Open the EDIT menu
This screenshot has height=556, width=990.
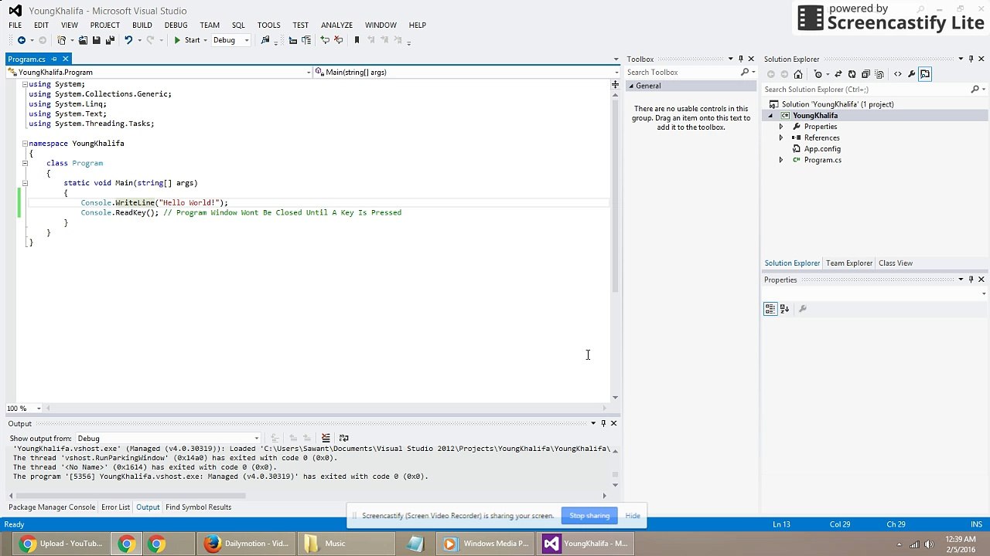point(41,25)
